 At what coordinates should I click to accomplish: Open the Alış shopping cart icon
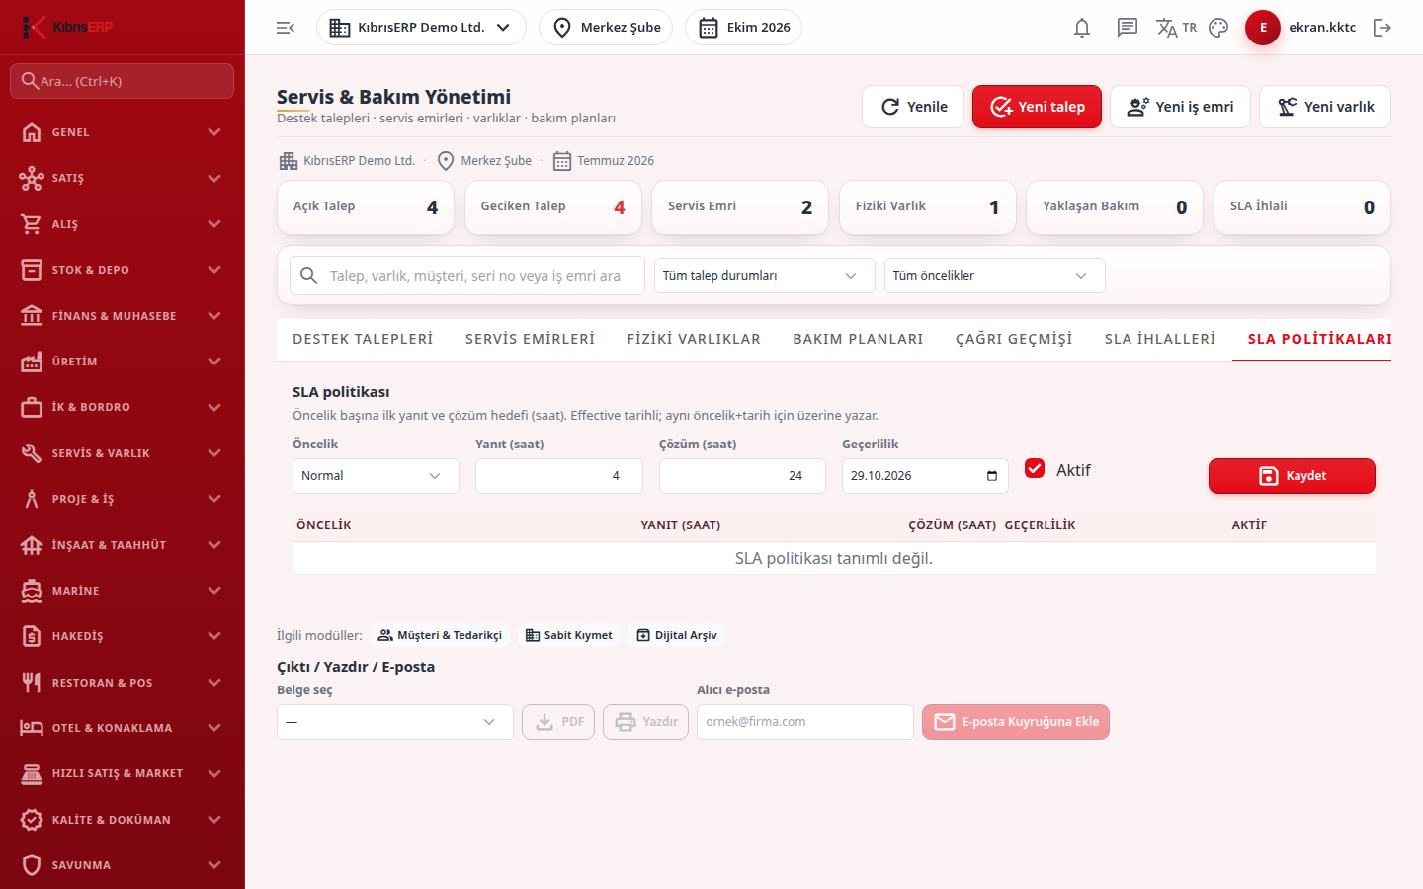pyautogui.click(x=32, y=224)
